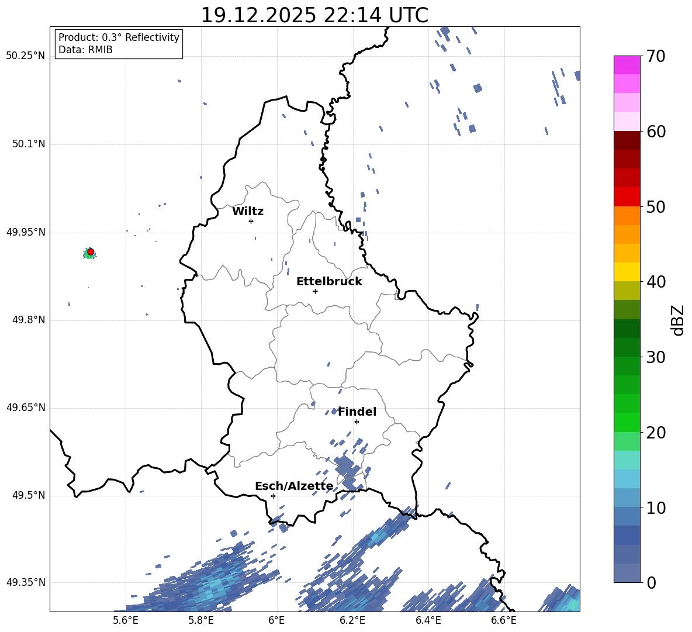Click the Esch/Alzette city label
692x632 pixels.
tap(294, 486)
